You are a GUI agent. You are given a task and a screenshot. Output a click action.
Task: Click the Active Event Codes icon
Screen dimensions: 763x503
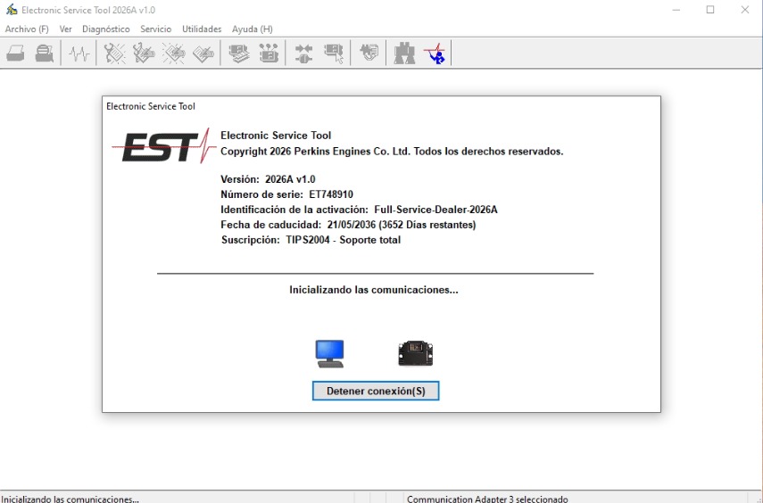tap(174, 53)
